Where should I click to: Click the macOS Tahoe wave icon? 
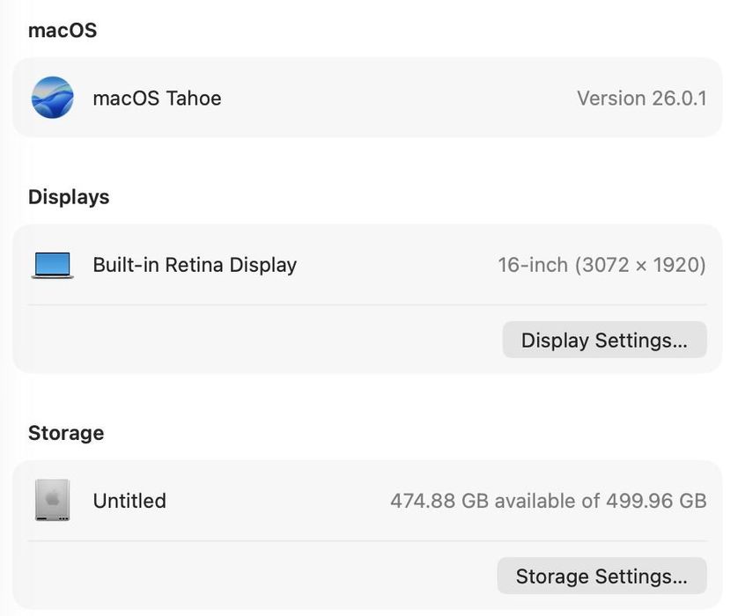pyautogui.click(x=52, y=98)
